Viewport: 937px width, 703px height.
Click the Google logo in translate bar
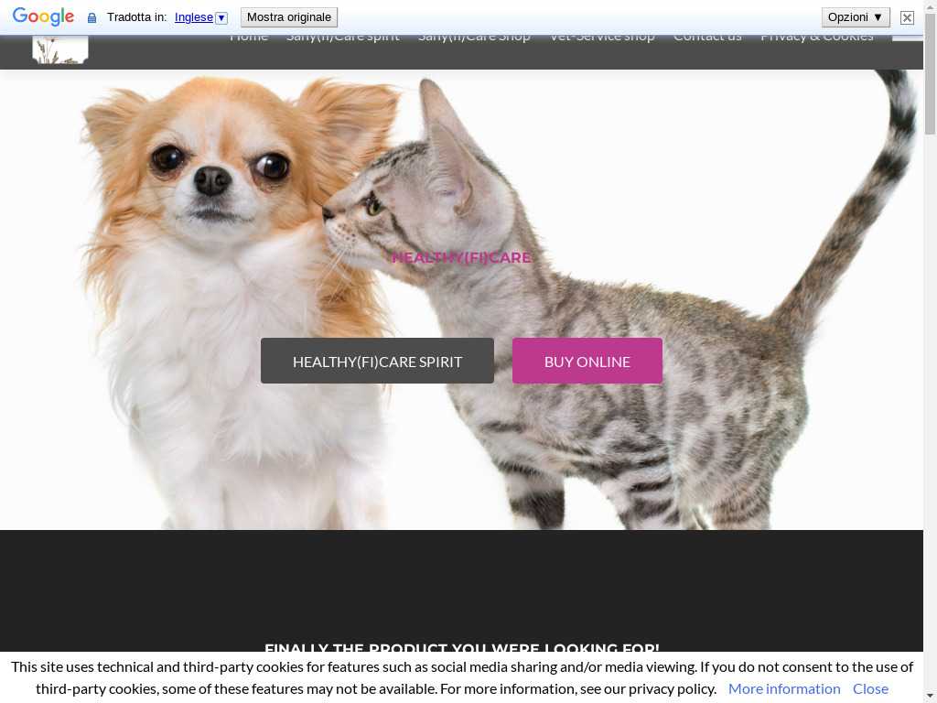point(43,17)
